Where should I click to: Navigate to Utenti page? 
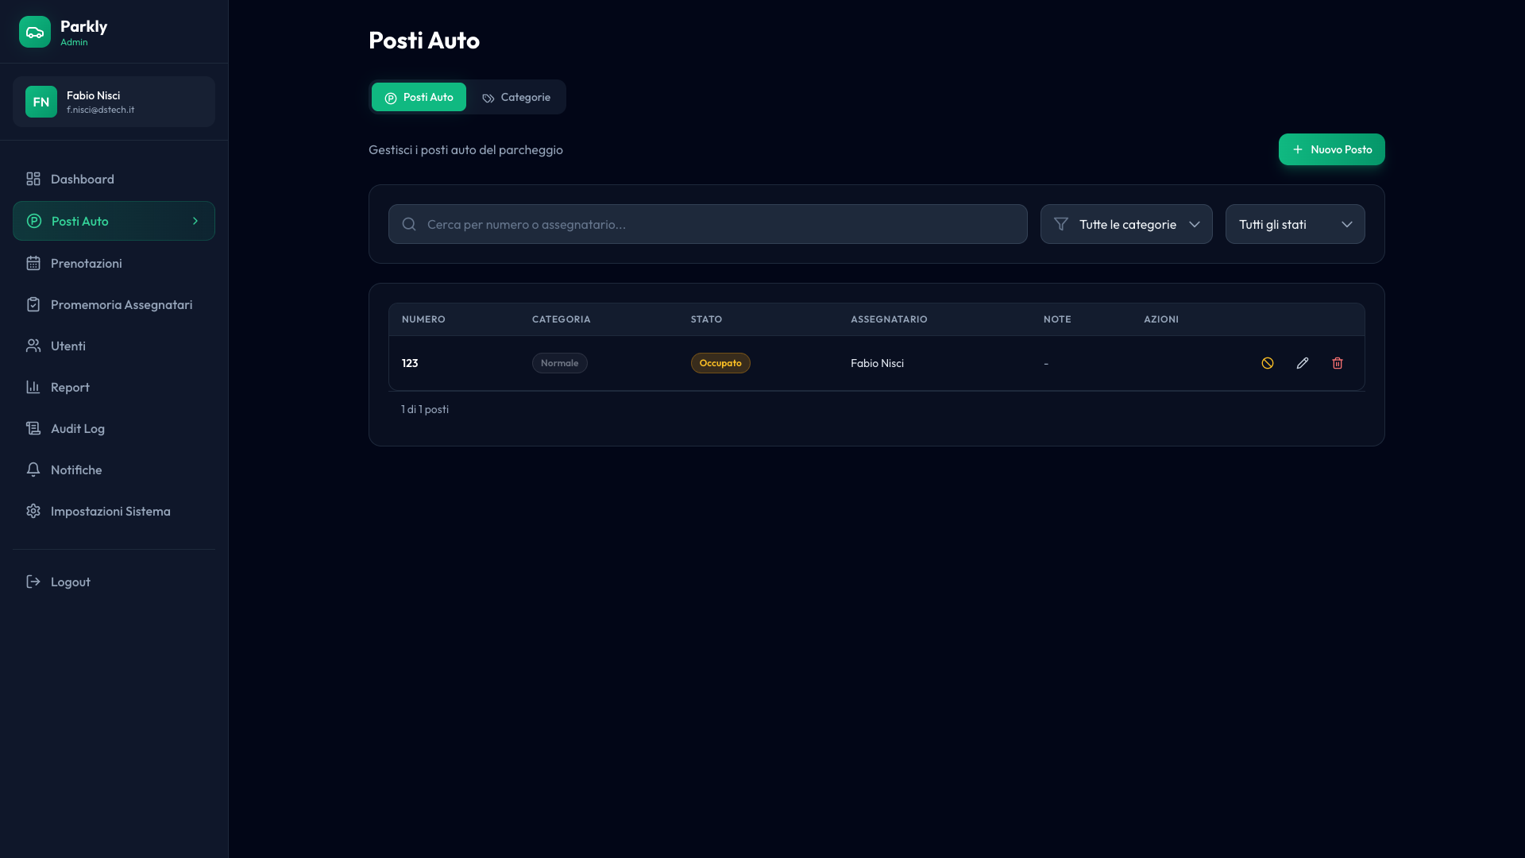point(68,346)
